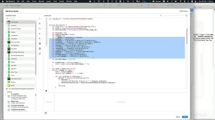
Task: Select the Trip B field
Action: [21, 75]
